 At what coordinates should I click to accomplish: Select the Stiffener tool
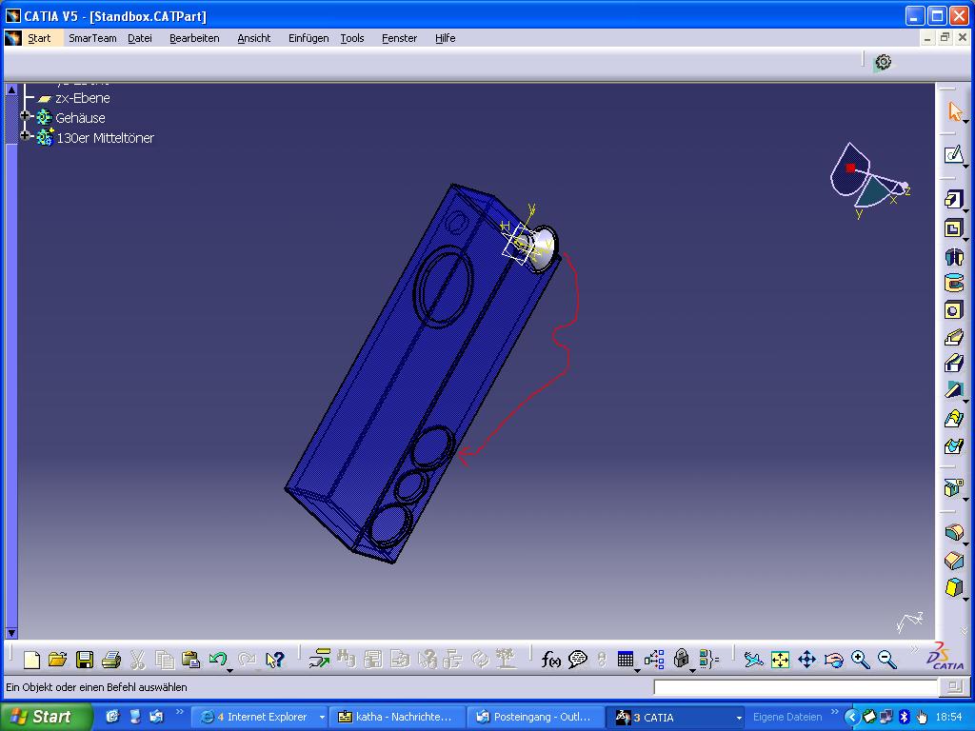pyautogui.click(x=954, y=389)
